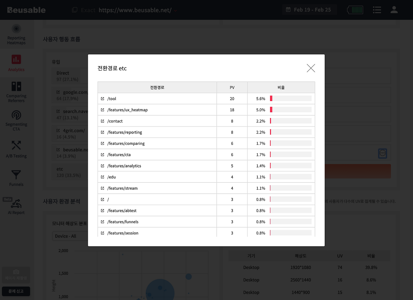Open AI Report in the sidebar
This screenshot has height=300, width=413.
pyautogui.click(x=16, y=206)
